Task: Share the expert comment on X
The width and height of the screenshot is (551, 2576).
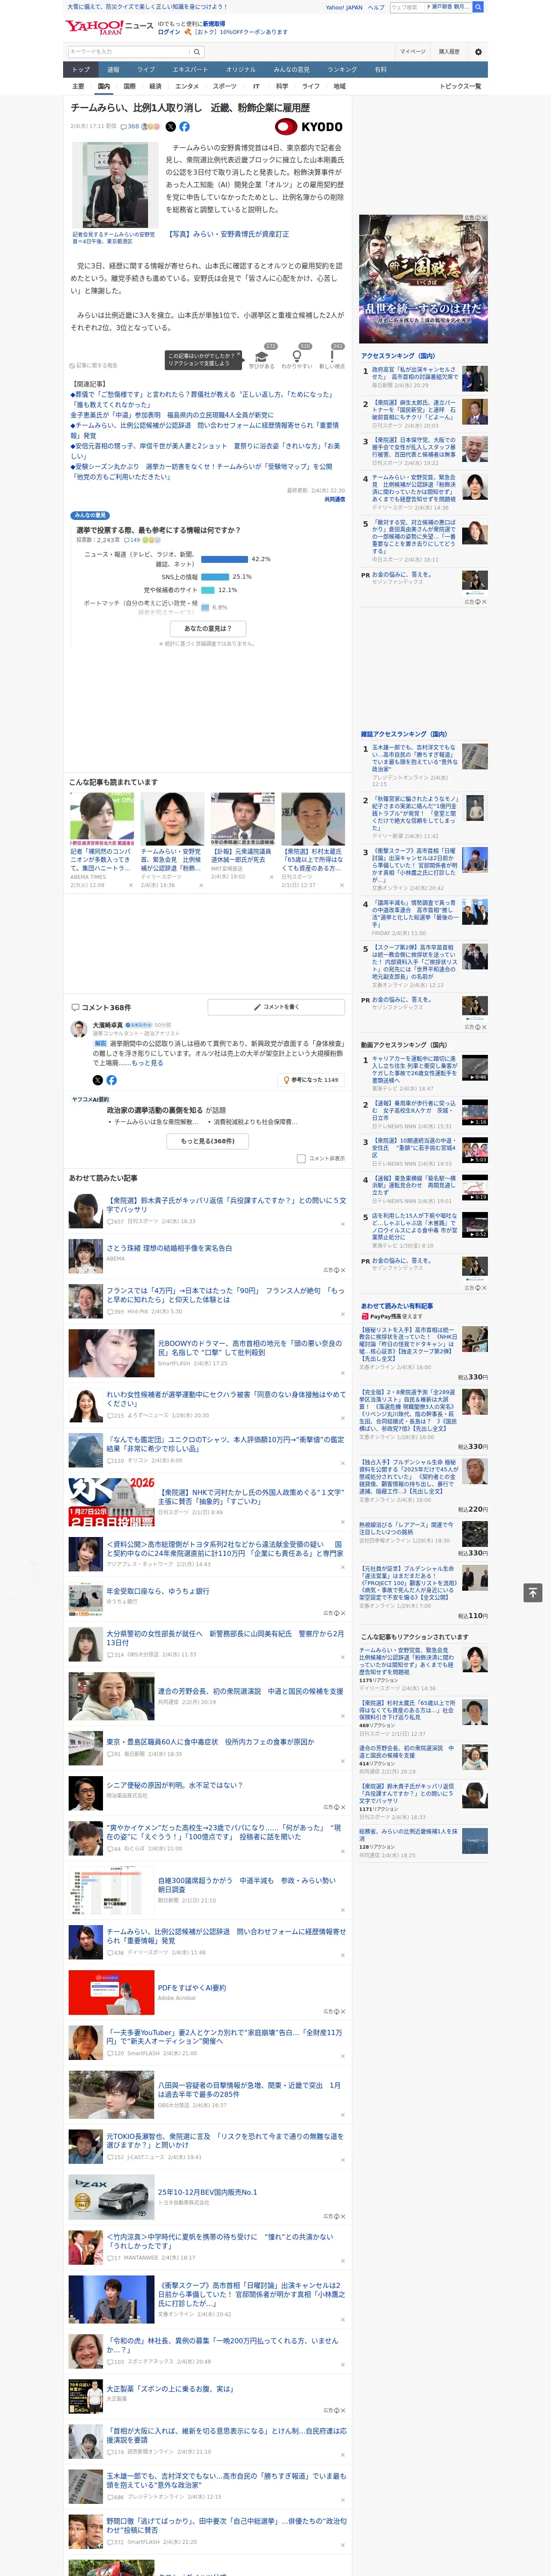Action: (97, 1080)
